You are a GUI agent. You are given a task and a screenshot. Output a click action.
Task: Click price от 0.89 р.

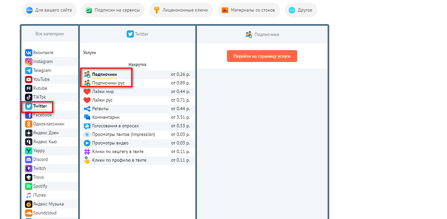tap(180, 83)
